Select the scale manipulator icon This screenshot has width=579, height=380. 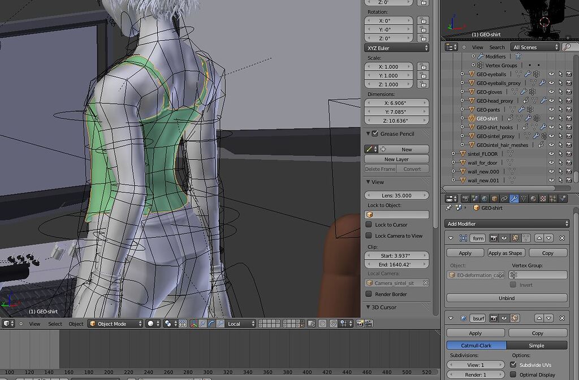pos(220,324)
